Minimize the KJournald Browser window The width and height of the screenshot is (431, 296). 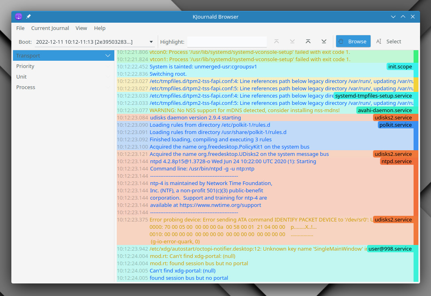(x=393, y=17)
